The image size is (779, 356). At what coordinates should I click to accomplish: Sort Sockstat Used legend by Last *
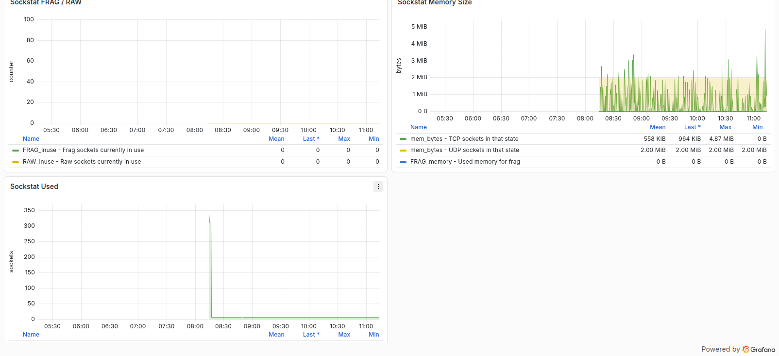tap(311, 335)
